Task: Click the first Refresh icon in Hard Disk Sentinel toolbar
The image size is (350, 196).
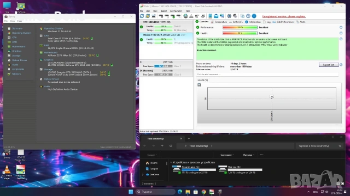Action: [x=142, y=16]
